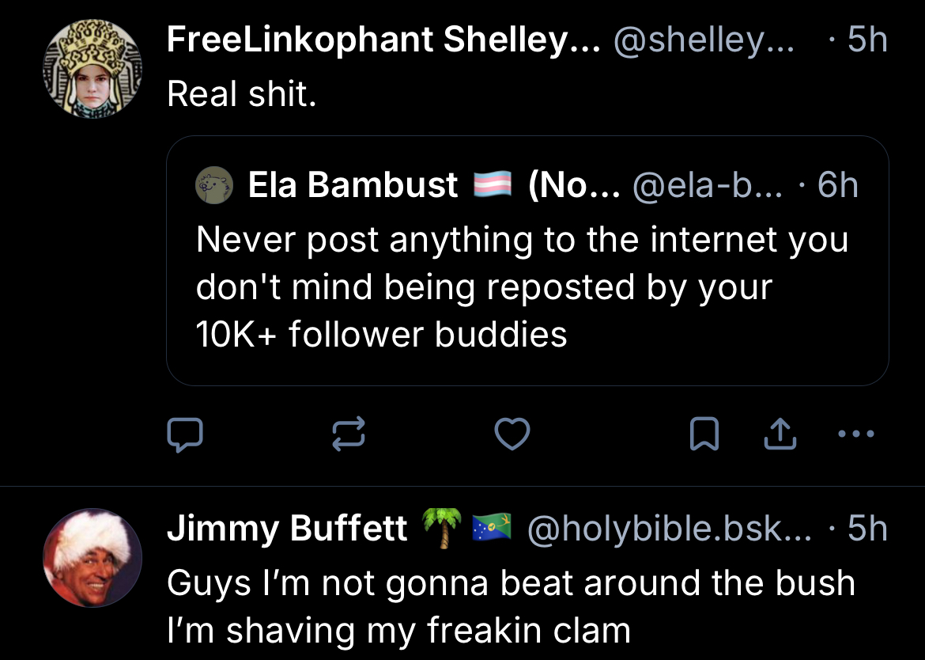The width and height of the screenshot is (925, 660).
Task: Open Ela Bambust's profile name
Action: (x=353, y=186)
